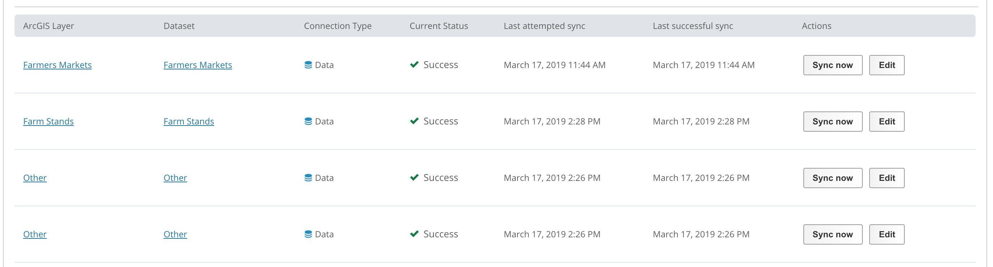Click the green checkmark in Farmers Markets row
This screenshot has height=267, width=993.
click(414, 64)
